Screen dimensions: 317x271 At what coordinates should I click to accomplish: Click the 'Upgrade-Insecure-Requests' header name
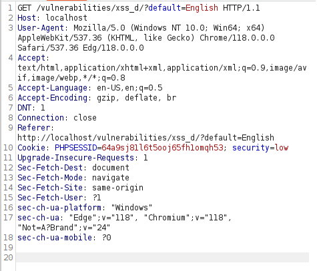76,158
